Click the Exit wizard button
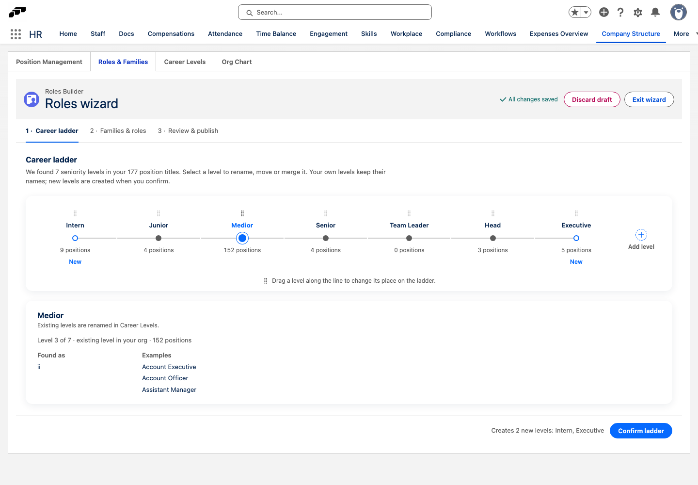The width and height of the screenshot is (698, 485). (649, 99)
